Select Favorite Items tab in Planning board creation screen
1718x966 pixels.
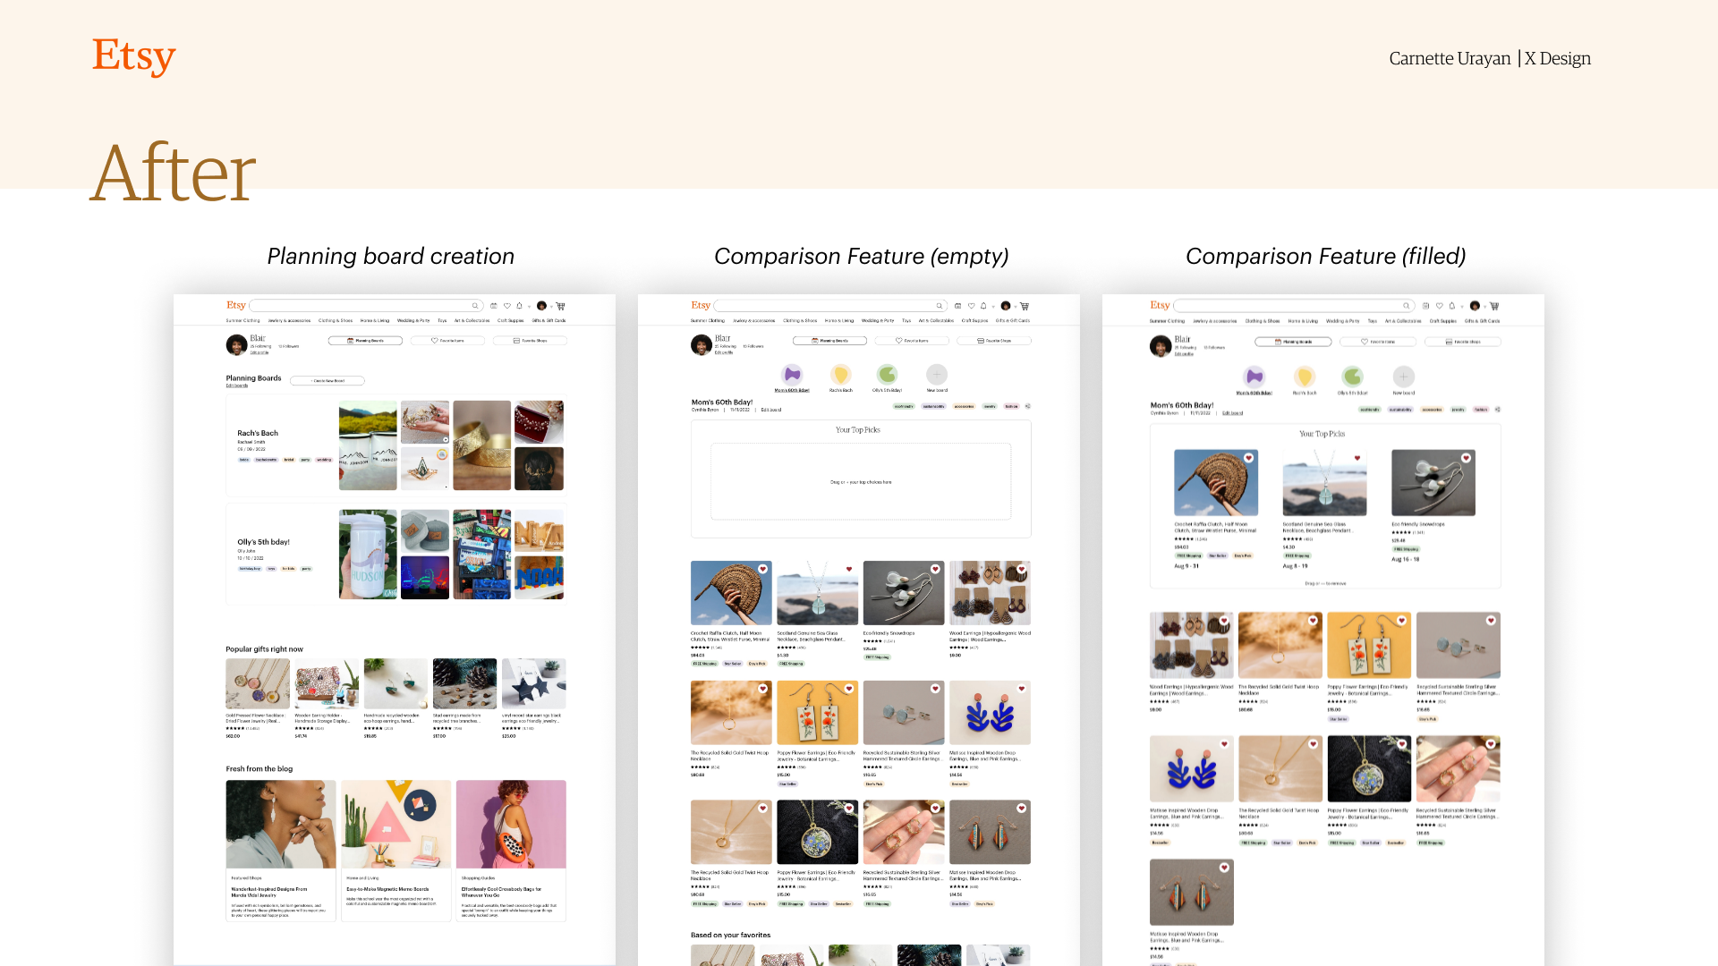coord(447,341)
